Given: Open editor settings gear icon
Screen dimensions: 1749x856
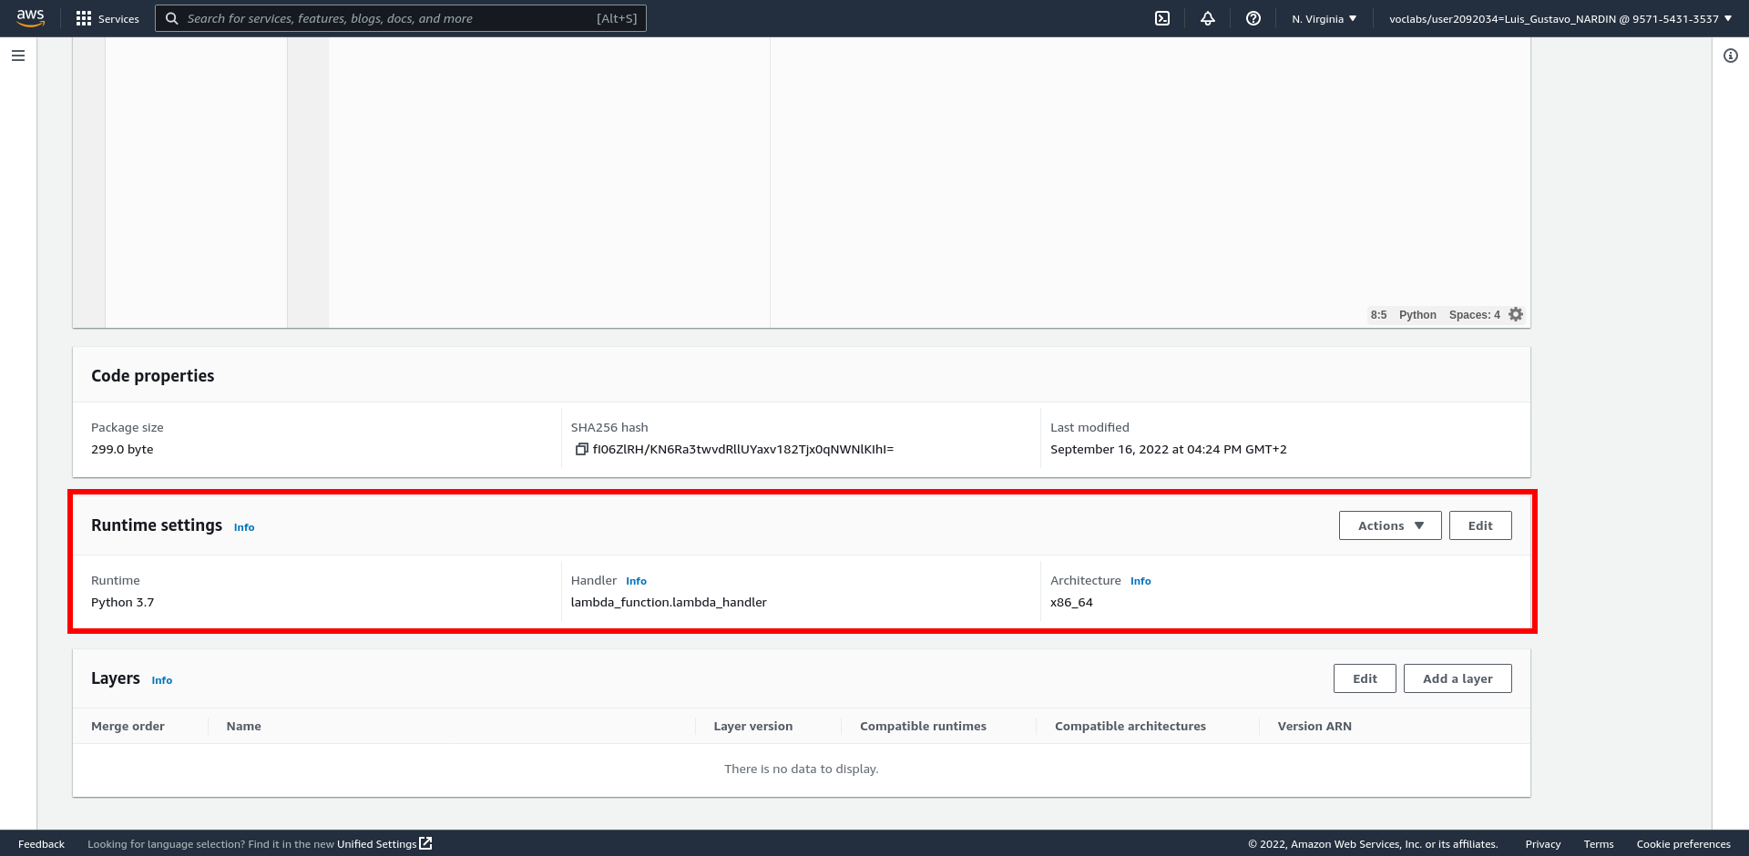Looking at the screenshot, I should point(1516,314).
